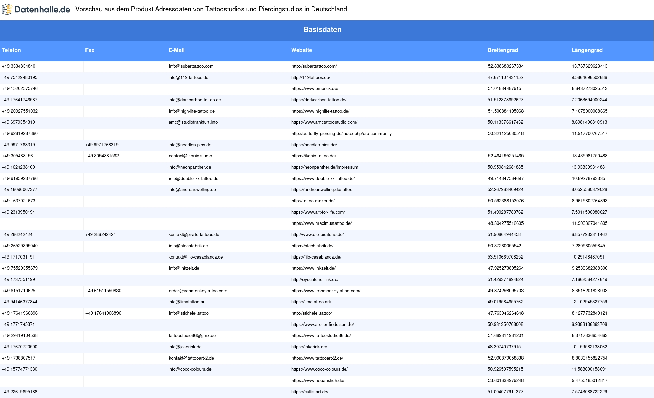654x398 pixels.
Task: Select email info@stechfabrik.de
Action: coord(188,246)
